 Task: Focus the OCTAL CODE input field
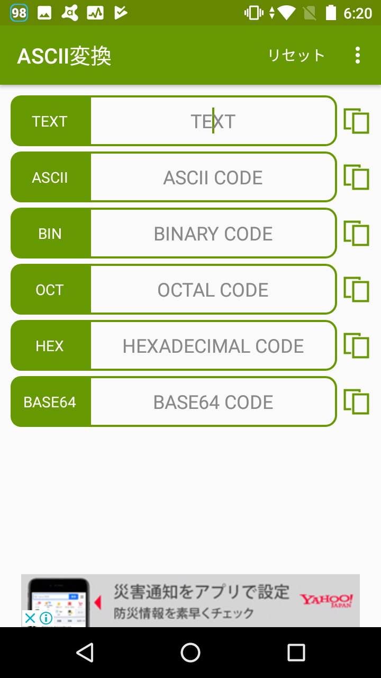(213, 289)
